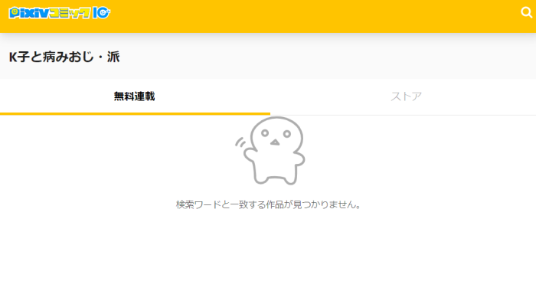Screen dimensions: 536x281
Task: Click the K子と病みおじ・派 search heading
Action: 64,57
